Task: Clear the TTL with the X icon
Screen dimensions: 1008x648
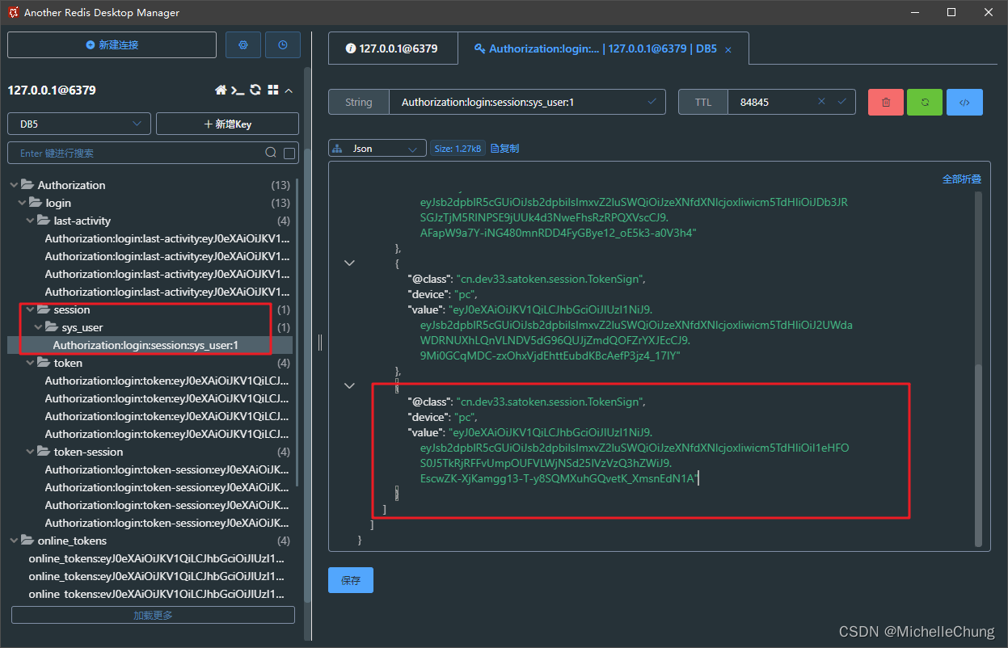Action: [x=821, y=102]
